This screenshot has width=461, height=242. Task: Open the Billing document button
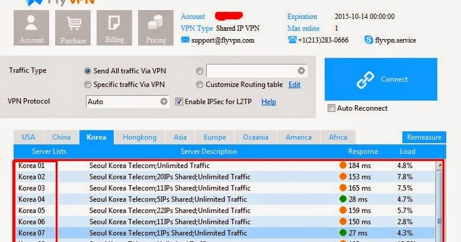pos(114,28)
